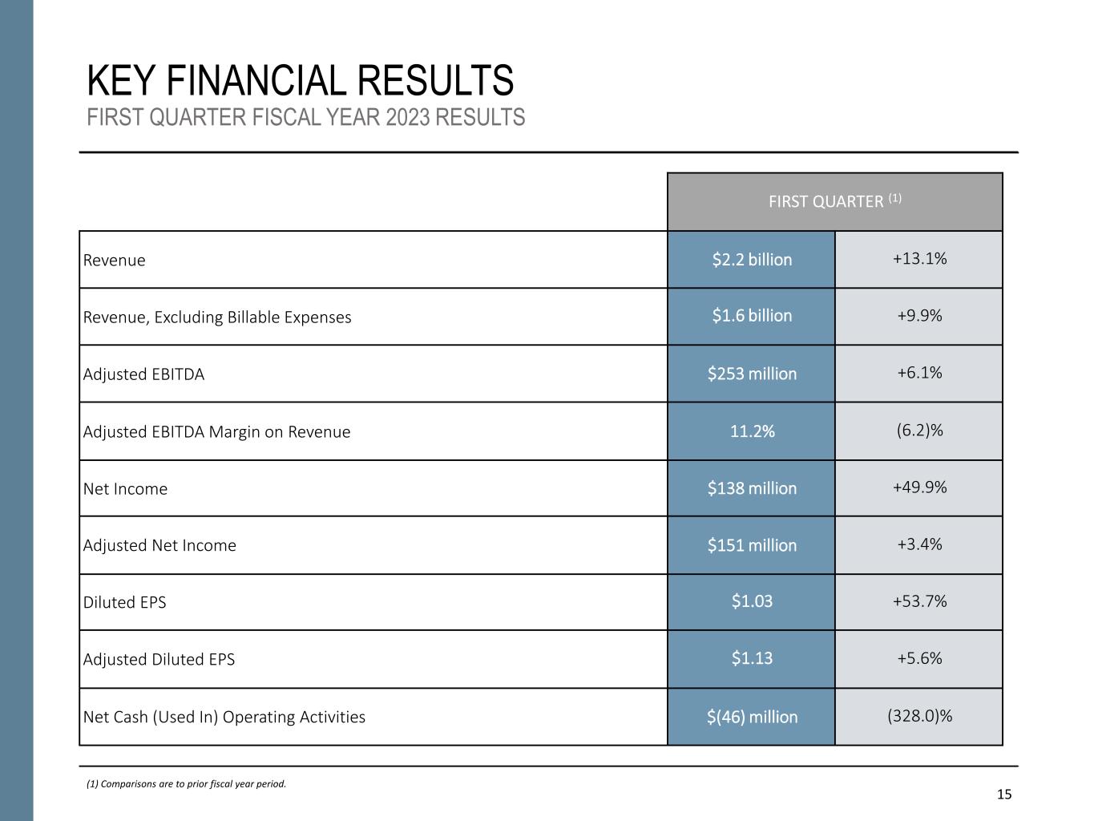Click the Adjusted EBITDA Margin on Revenue label
1094x821 pixels.
coord(216,432)
